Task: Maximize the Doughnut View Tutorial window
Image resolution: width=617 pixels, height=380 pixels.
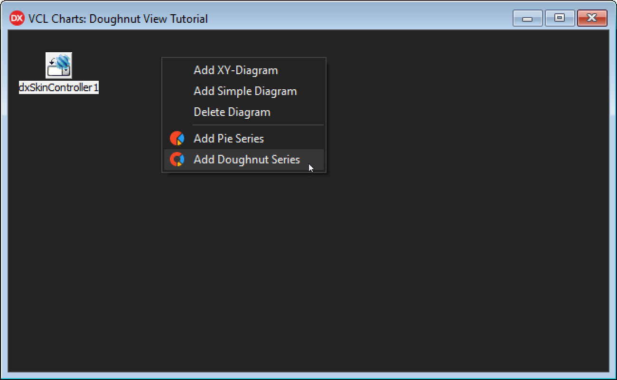Action: pyautogui.click(x=560, y=19)
